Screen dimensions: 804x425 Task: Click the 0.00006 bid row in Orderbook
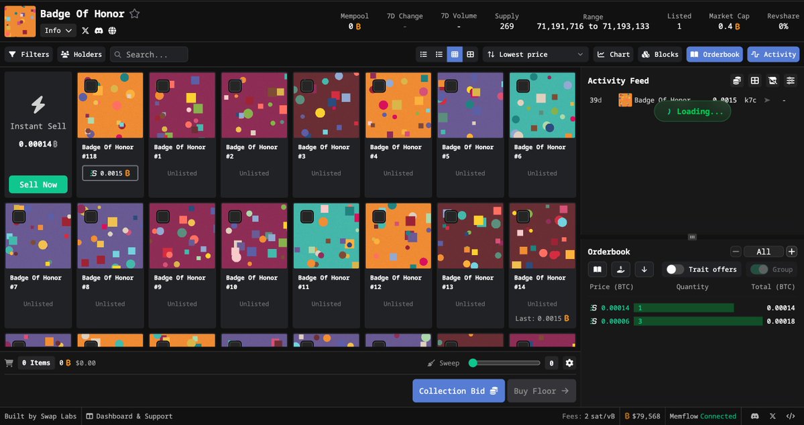click(x=692, y=321)
